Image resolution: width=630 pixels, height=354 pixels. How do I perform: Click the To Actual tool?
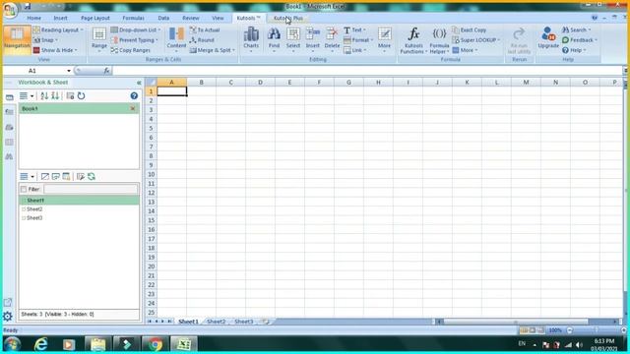click(205, 30)
